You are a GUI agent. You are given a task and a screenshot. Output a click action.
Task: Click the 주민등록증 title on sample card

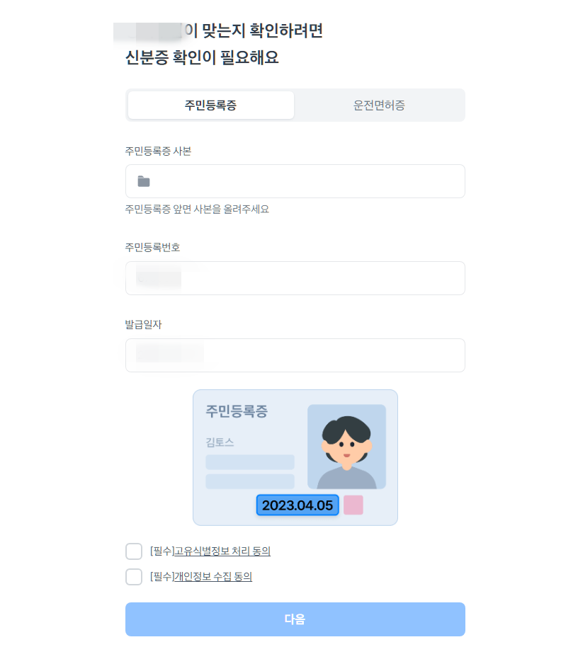point(237,411)
